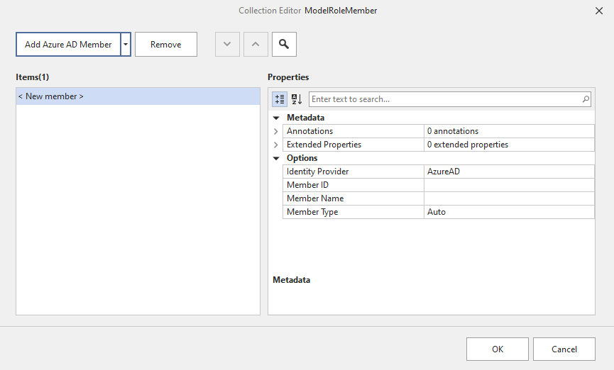Remove the selected member
614x370 pixels.
pyautogui.click(x=165, y=44)
